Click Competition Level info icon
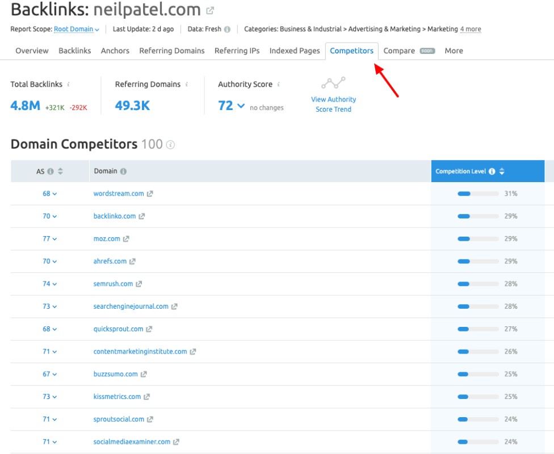Viewport: 554px width, 454px height. click(x=492, y=171)
